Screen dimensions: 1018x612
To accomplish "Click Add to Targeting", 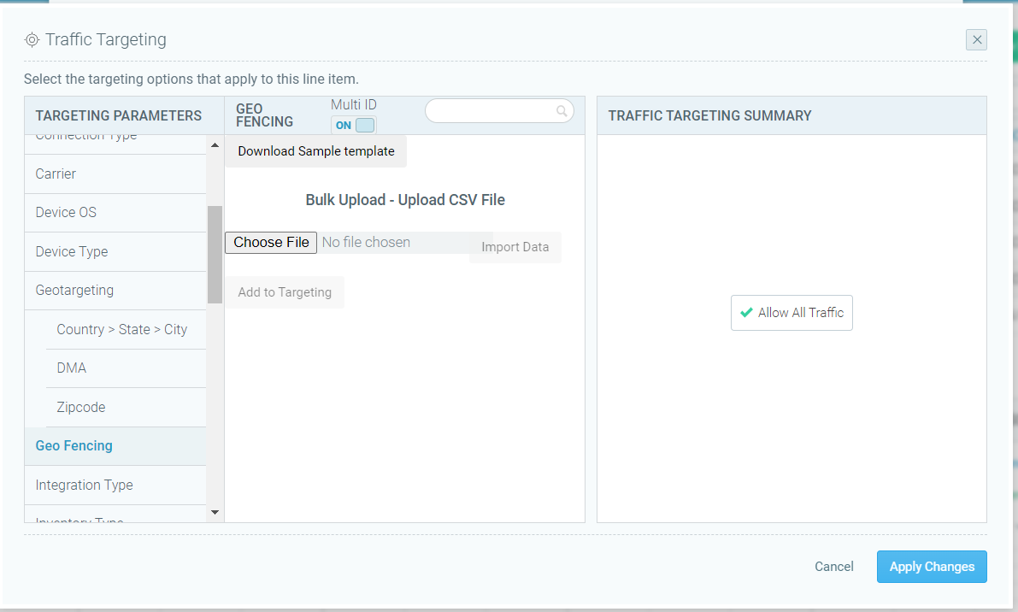I will point(285,292).
